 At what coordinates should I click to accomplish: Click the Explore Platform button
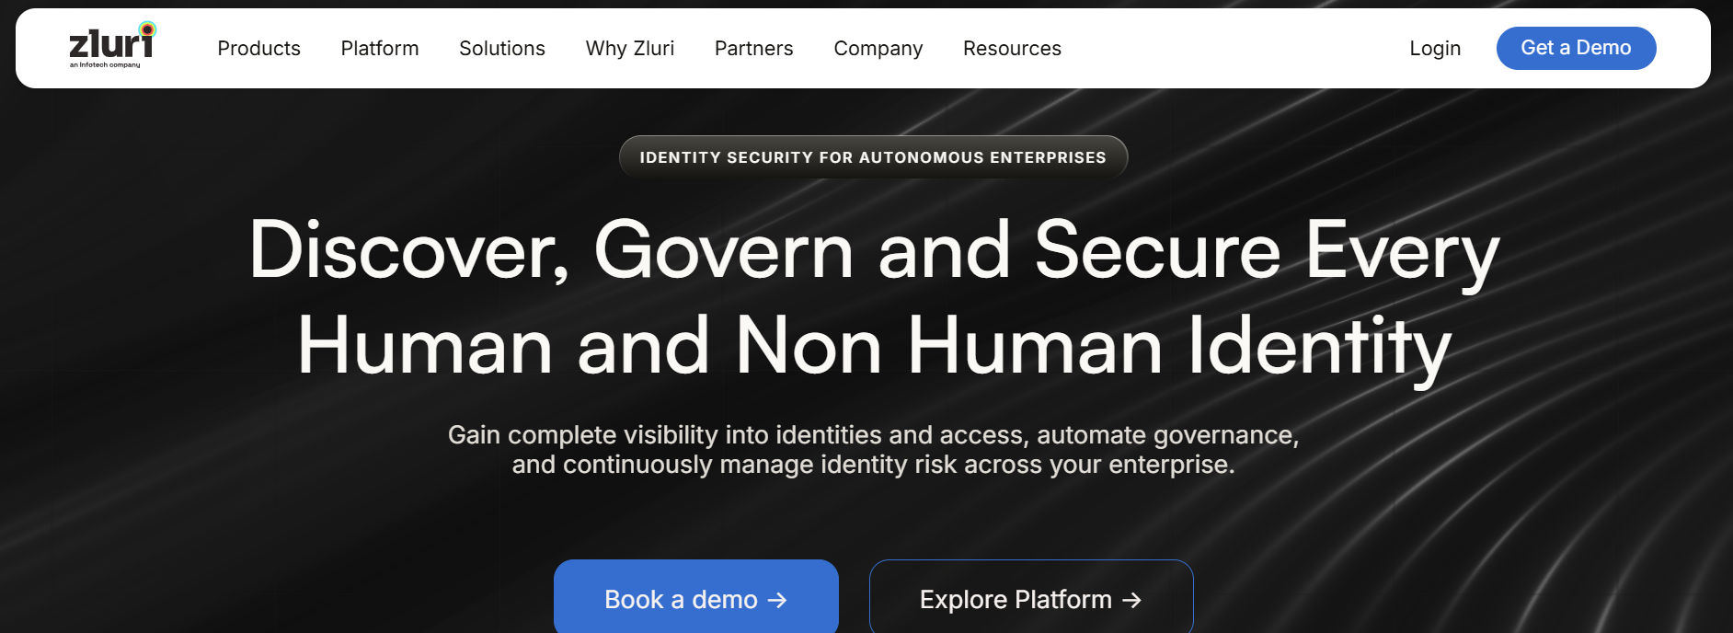coord(1031,598)
